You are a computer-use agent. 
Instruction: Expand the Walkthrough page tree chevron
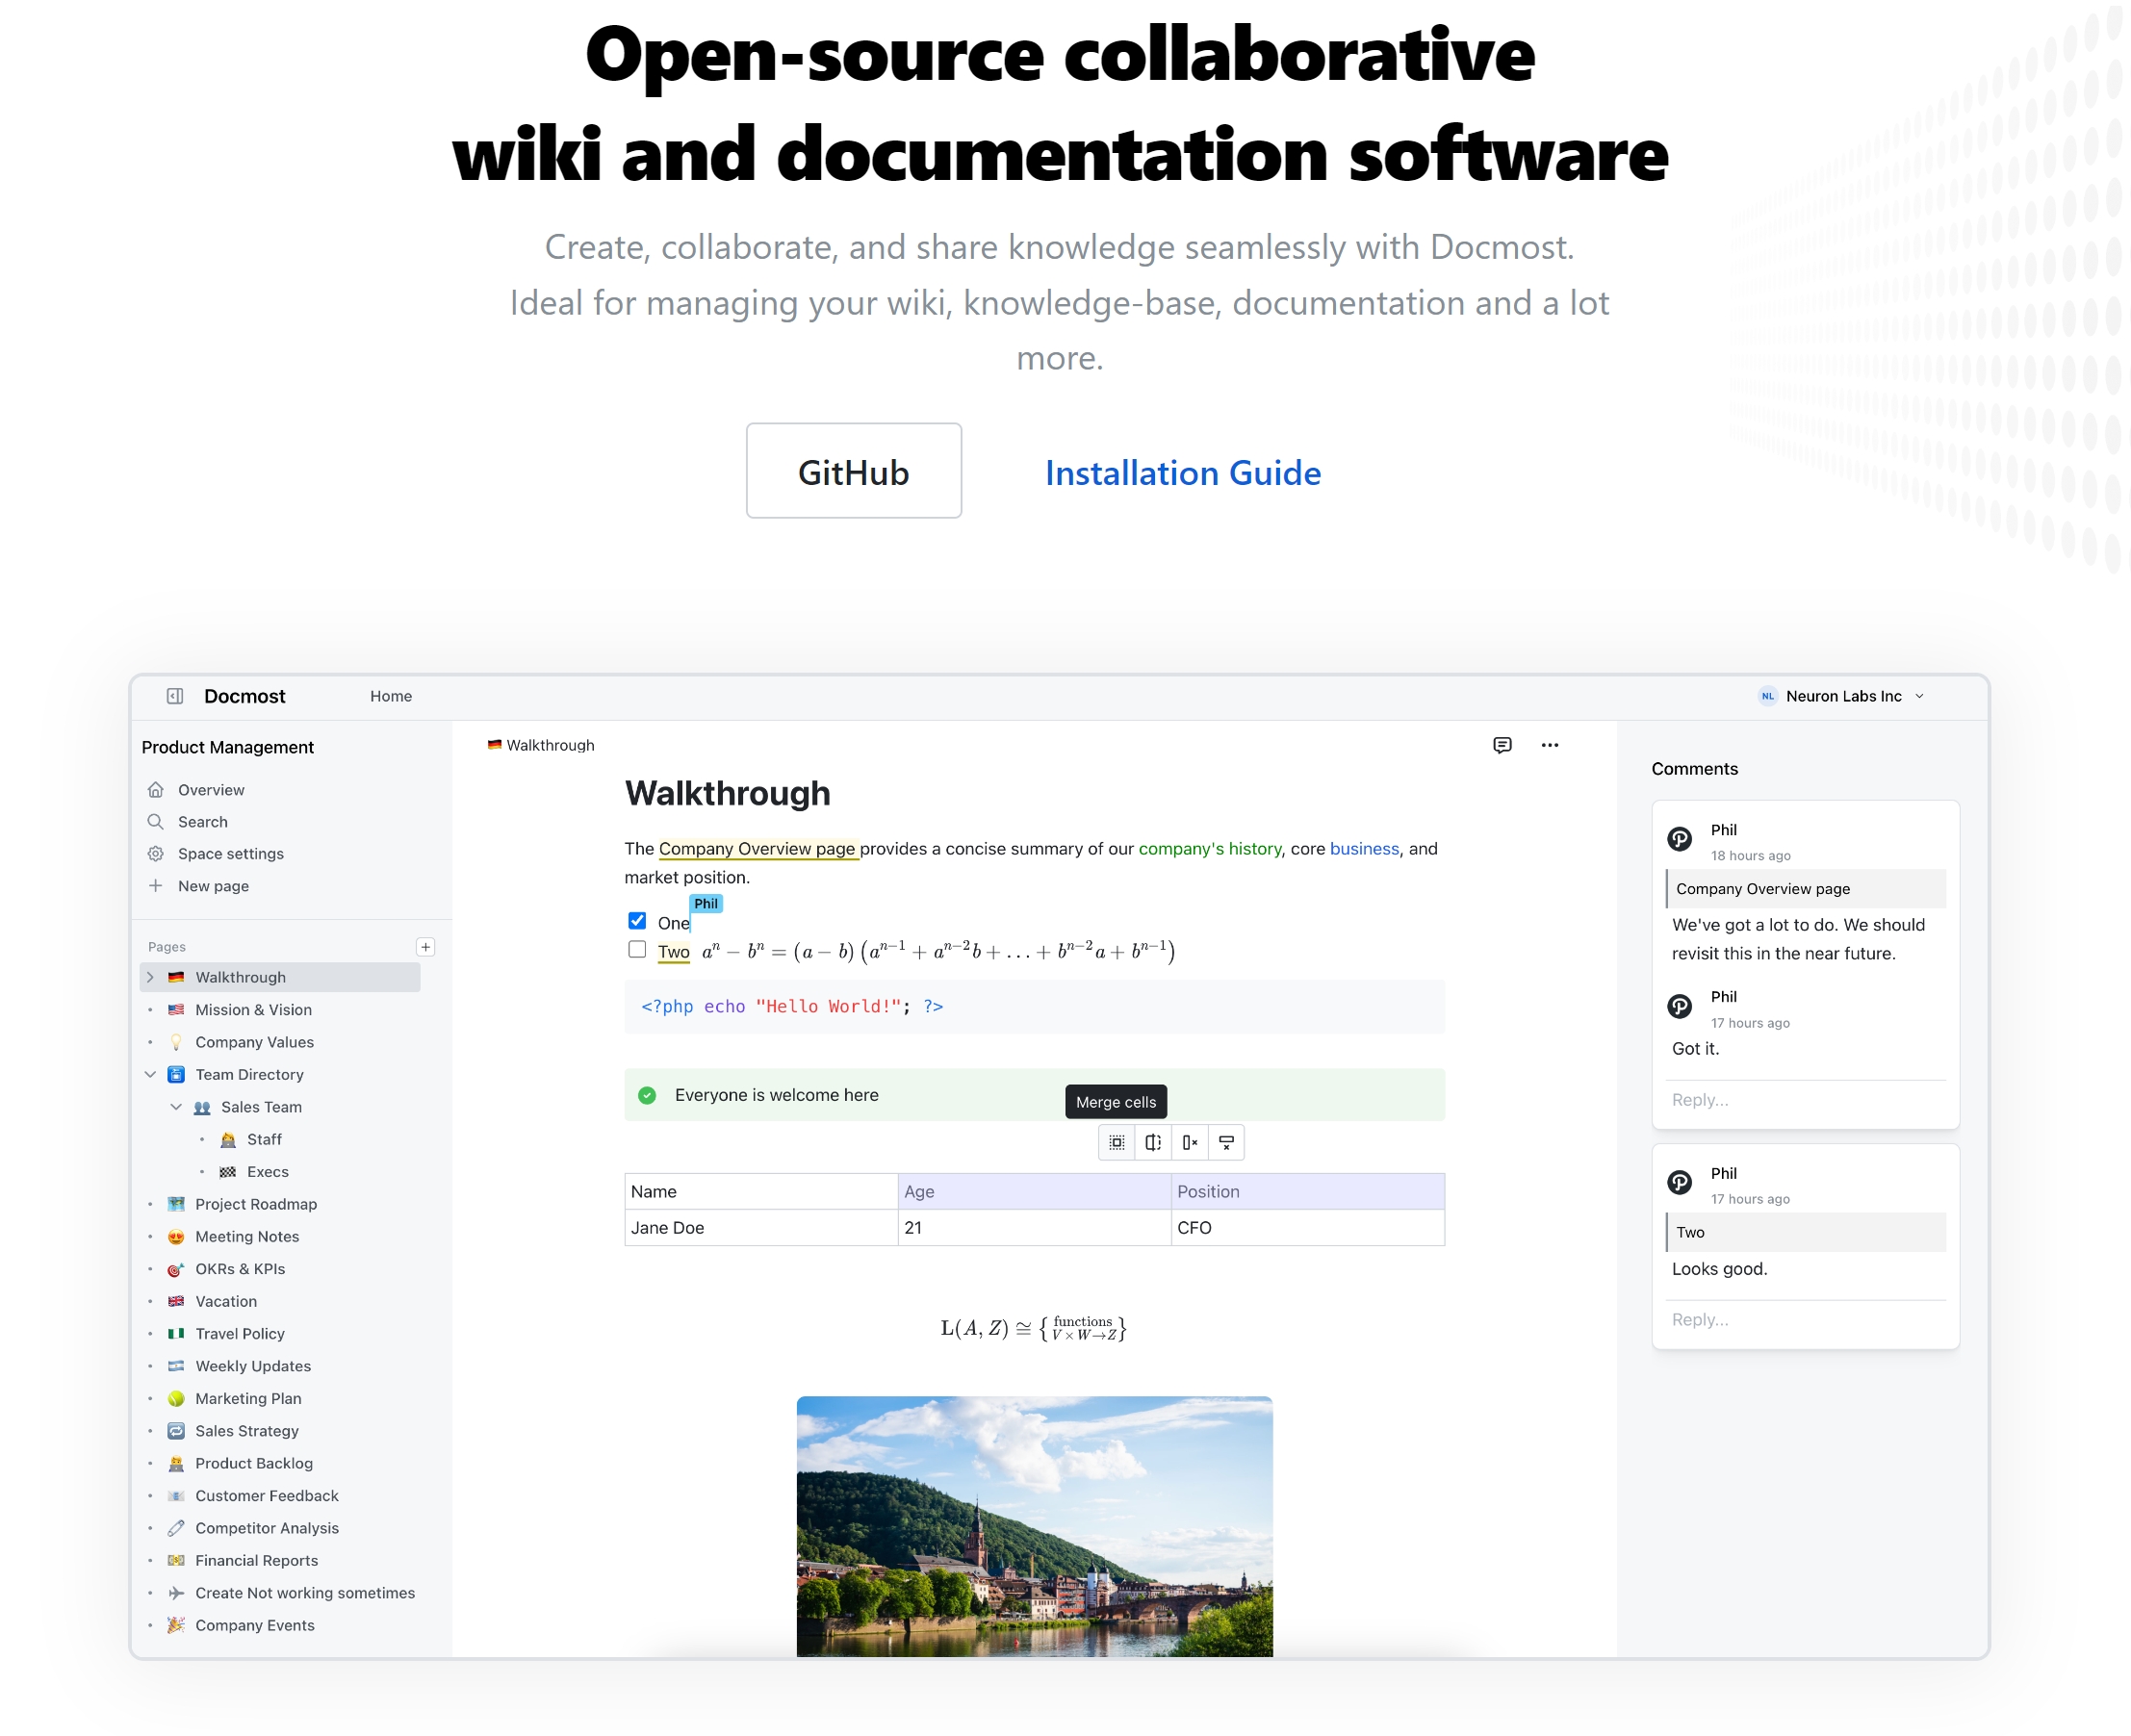(x=150, y=977)
